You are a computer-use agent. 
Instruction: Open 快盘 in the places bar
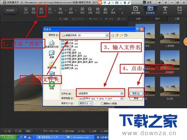tap(52, 85)
